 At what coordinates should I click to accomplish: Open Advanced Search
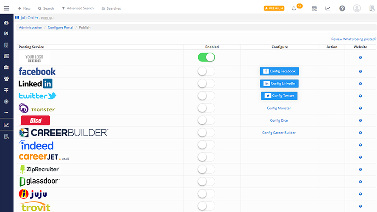pyautogui.click(x=78, y=8)
